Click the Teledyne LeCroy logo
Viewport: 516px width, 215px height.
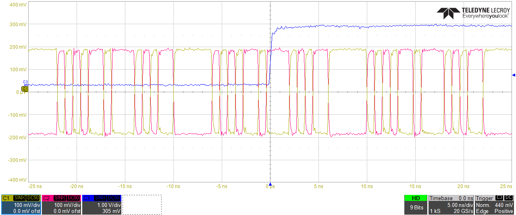473,13
